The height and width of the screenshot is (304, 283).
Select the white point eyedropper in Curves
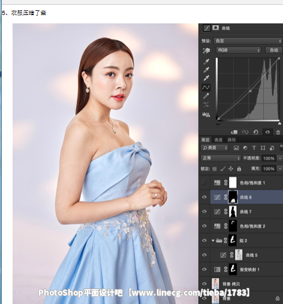[x=206, y=78]
